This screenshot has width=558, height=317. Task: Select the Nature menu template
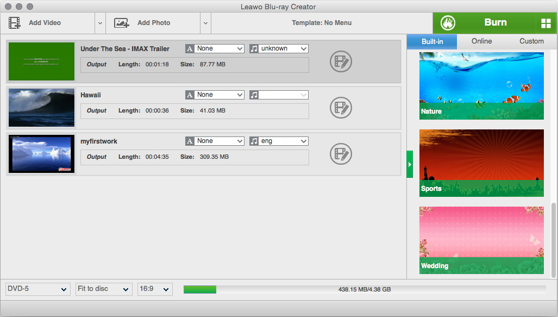tap(481, 86)
